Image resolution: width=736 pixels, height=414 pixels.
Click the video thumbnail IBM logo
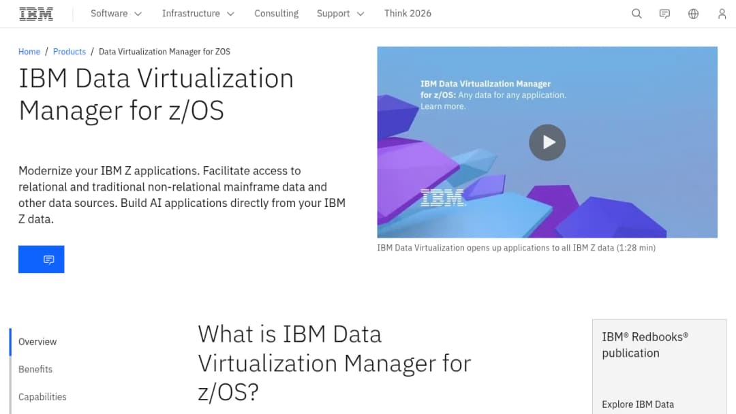pyautogui.click(x=442, y=198)
